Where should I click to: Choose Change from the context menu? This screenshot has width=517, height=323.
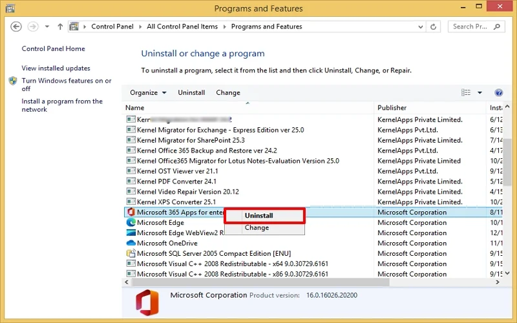264,228
